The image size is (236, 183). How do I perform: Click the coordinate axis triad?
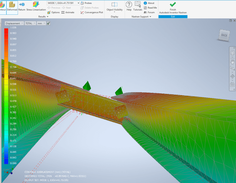pos(9,170)
